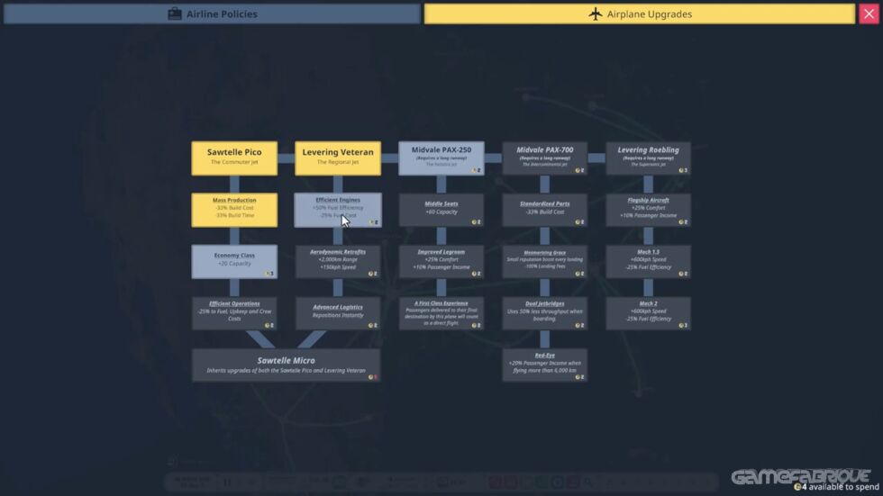This screenshot has height=496, width=883.
Task: Choose the Midvale PAX-700 airplane card
Action: 544,158
